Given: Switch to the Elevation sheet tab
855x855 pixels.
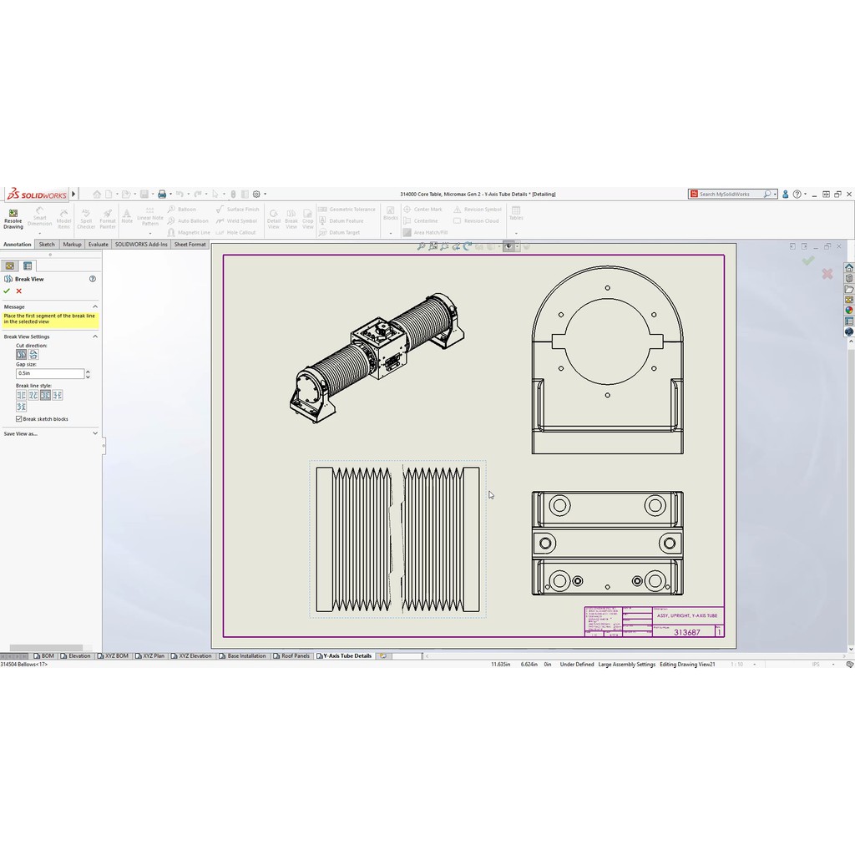Looking at the screenshot, I should 76,656.
